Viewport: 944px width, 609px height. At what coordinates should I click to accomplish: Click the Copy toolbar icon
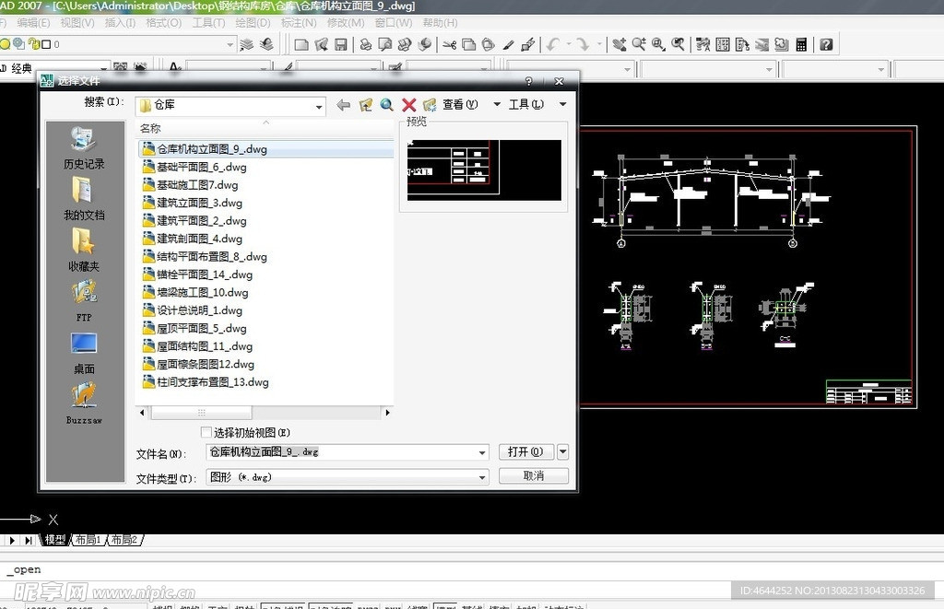(468, 44)
